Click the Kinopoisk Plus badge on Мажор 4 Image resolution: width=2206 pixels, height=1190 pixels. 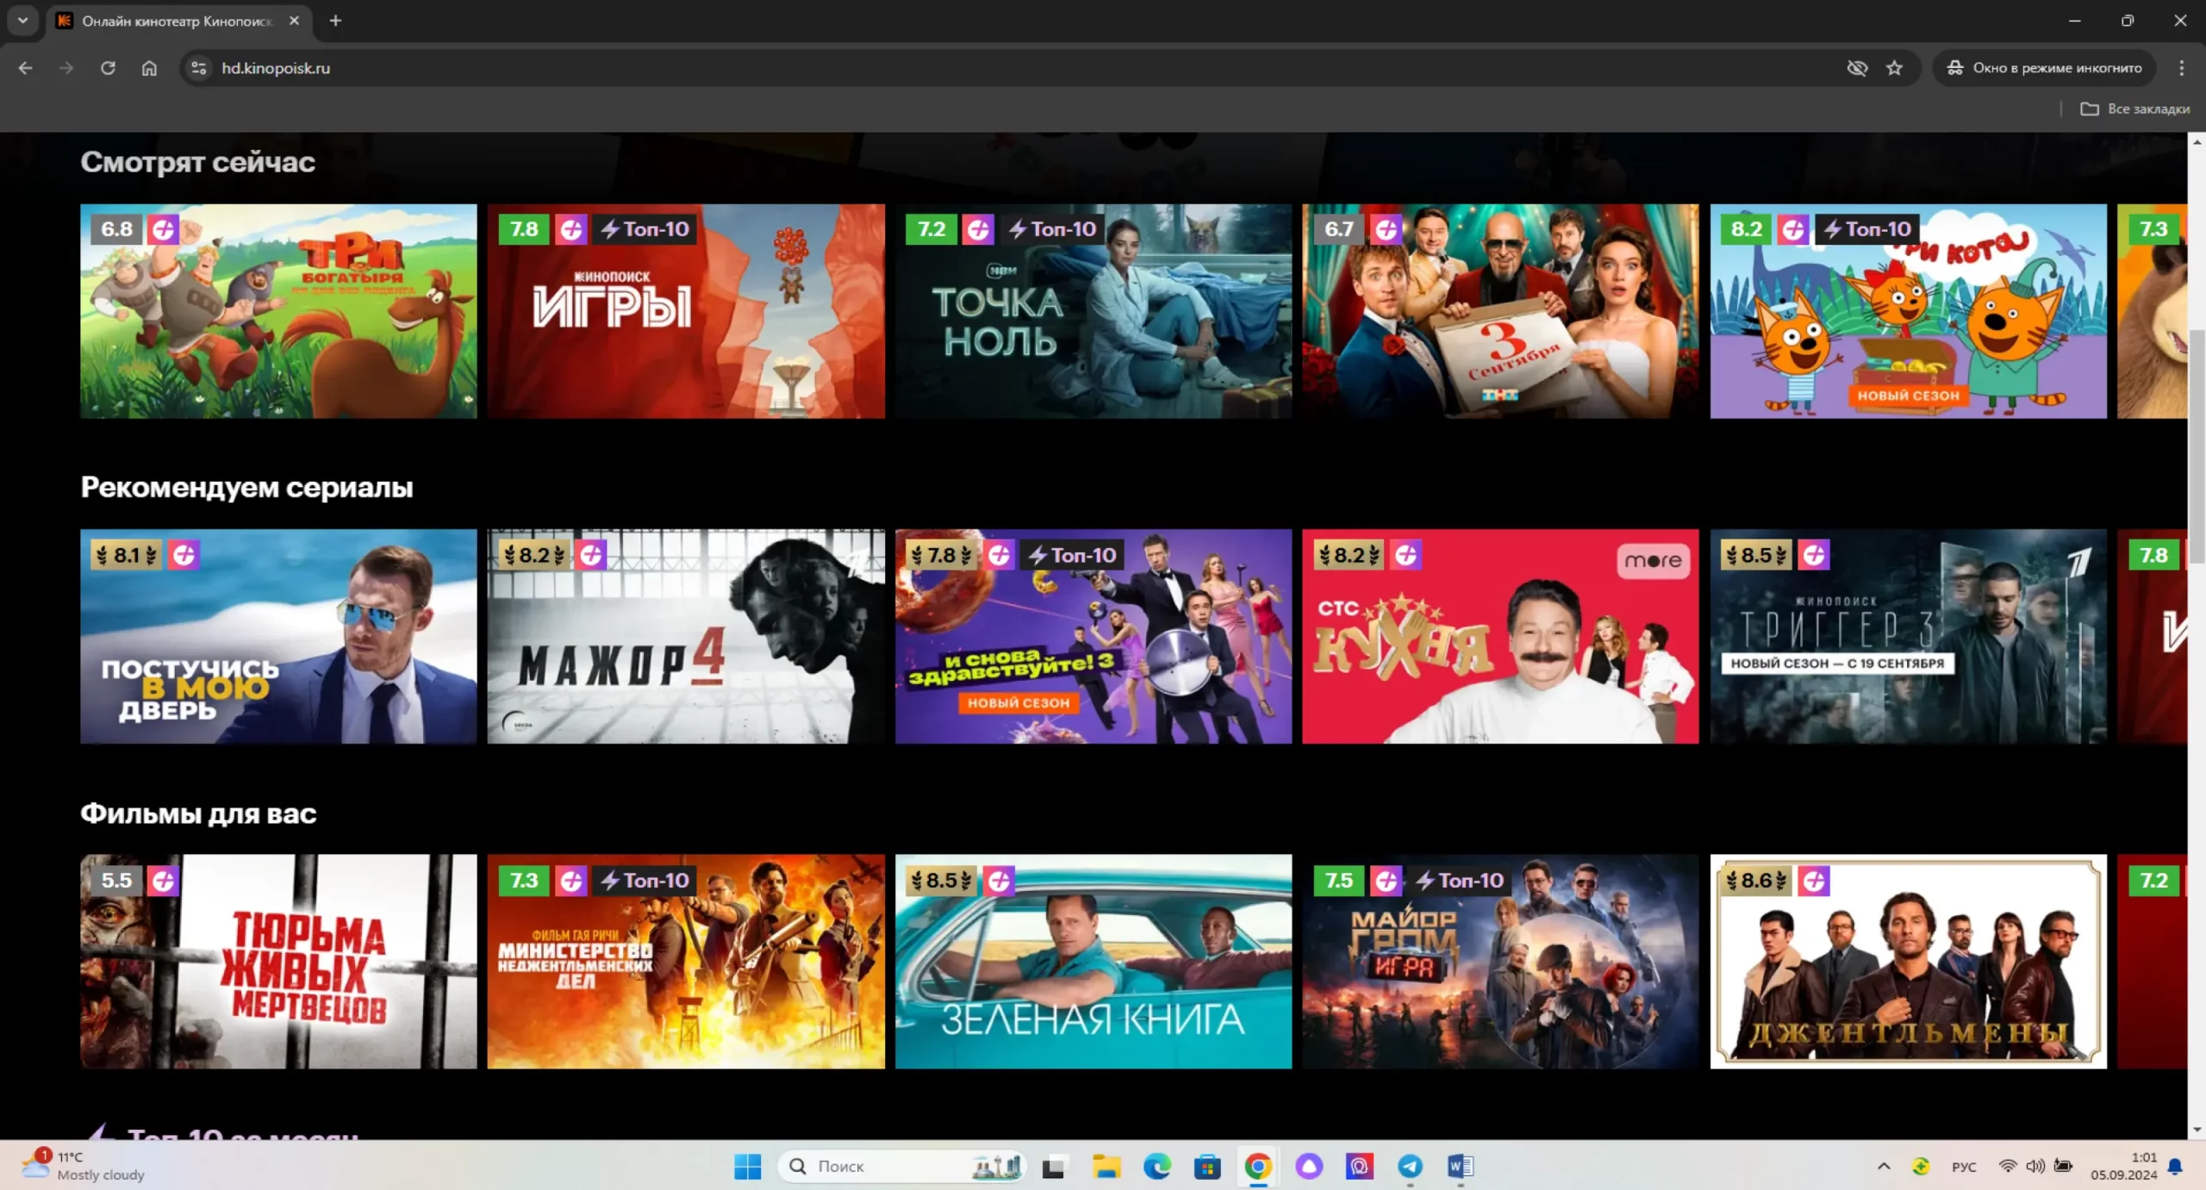[x=591, y=555]
